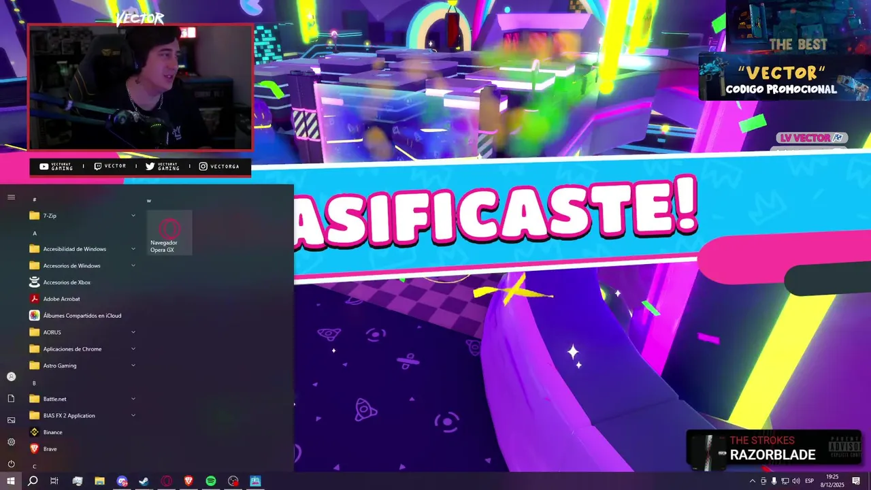Image resolution: width=871 pixels, height=490 pixels.
Task: Open Fall Guys from the taskbar
Action: tap(255, 481)
